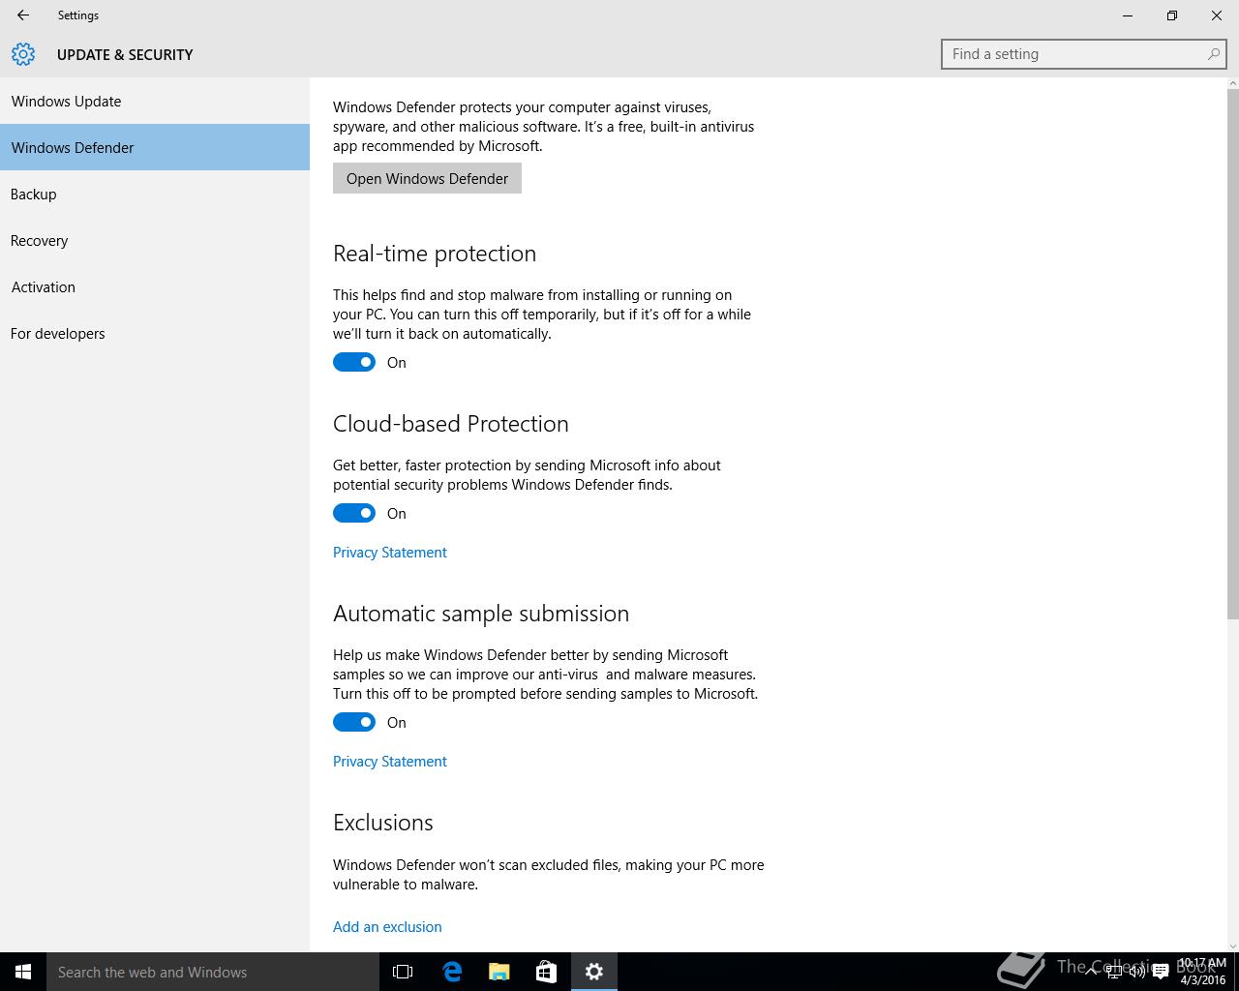
Task: Open the Recovery section
Action: pos(155,240)
